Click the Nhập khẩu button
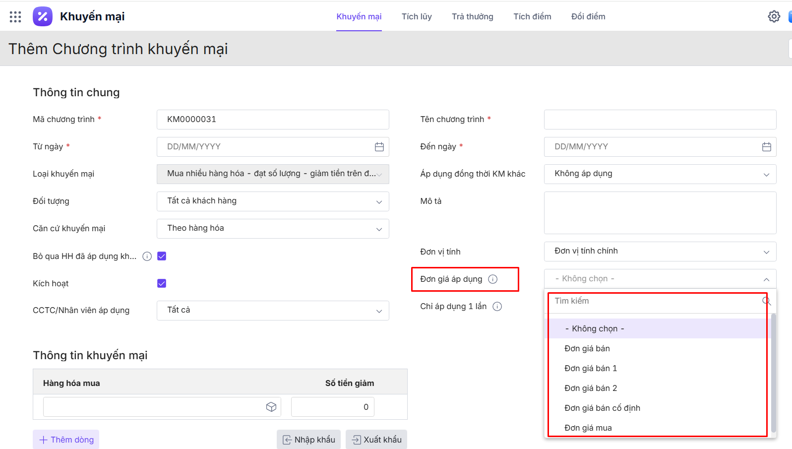This screenshot has width=792, height=449. click(x=308, y=440)
